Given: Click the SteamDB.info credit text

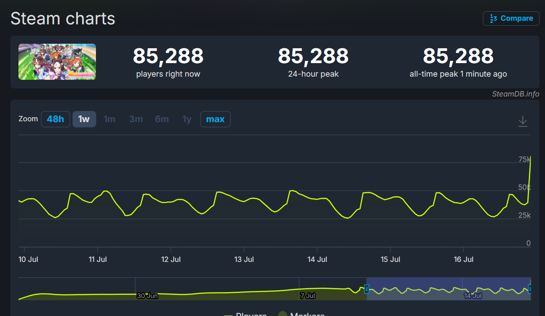Looking at the screenshot, I should tap(515, 94).
